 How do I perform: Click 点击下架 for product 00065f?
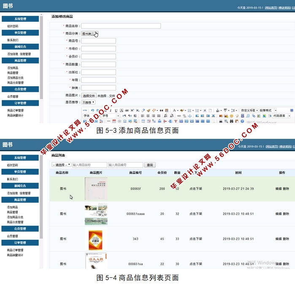pyautogui.click(x=196, y=189)
